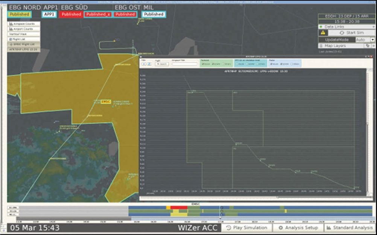Viewport: 377px width, 235px height.
Task: Click the EBG NORD heading
Action: pyautogui.click(x=25, y=8)
